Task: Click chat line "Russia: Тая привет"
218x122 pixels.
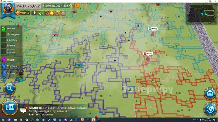Action: (41, 115)
